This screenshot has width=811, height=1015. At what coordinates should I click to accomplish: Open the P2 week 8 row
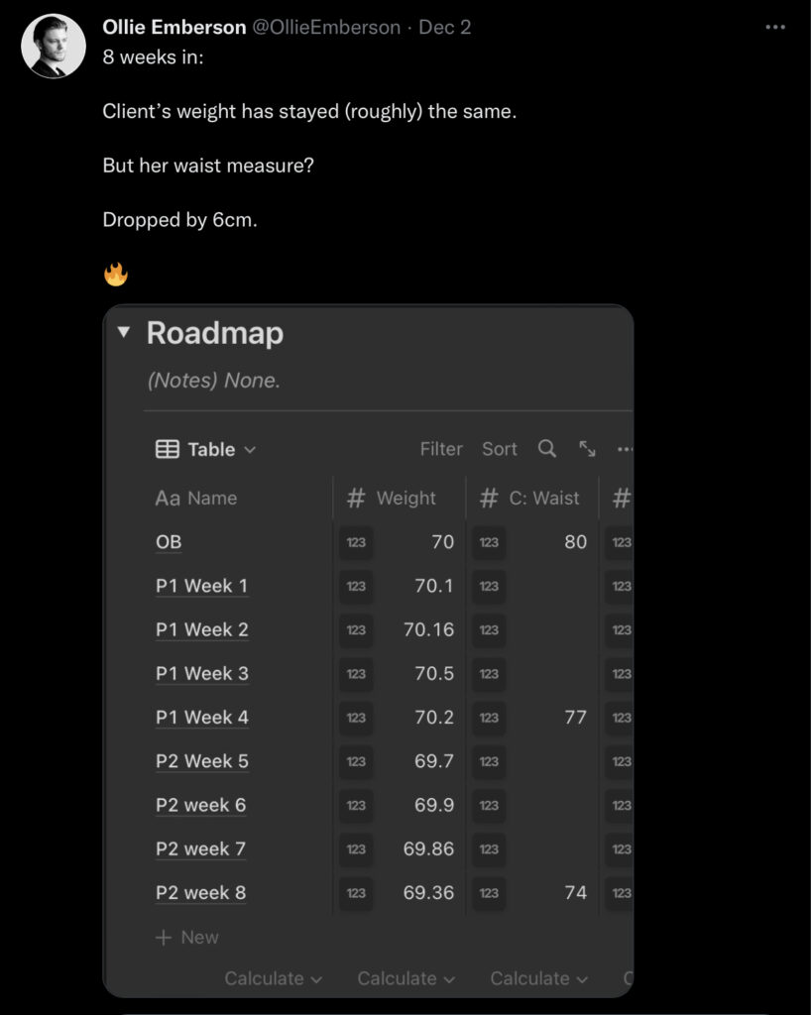pyautogui.click(x=201, y=893)
